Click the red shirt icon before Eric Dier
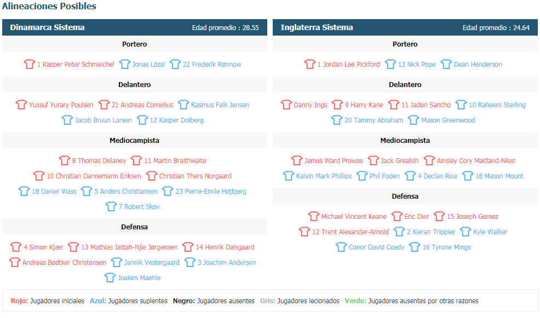The width and height of the screenshot is (540, 318). coord(397,217)
